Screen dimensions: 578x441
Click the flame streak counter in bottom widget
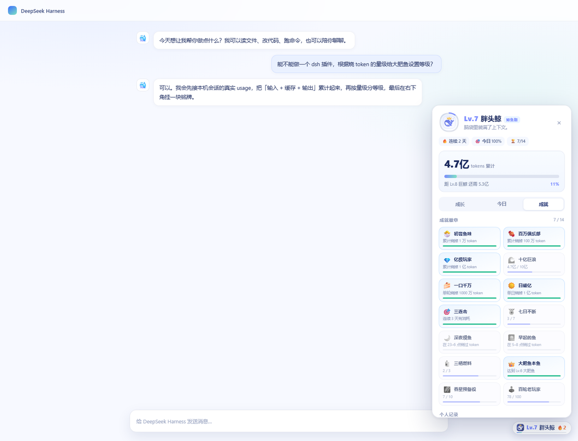562,428
